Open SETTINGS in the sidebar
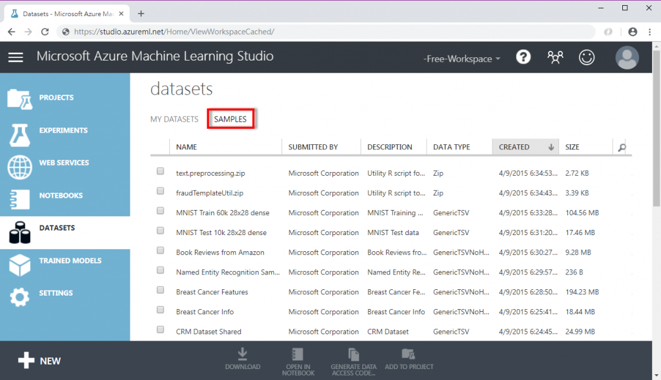The image size is (661, 380). pos(56,293)
